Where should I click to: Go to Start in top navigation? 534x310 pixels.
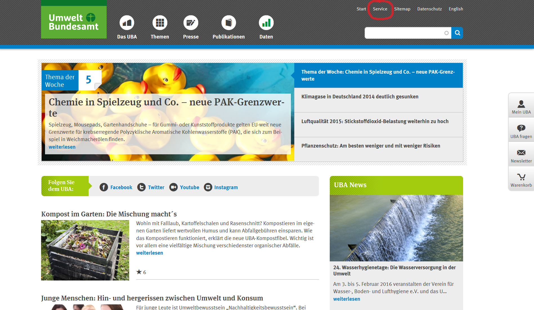pyautogui.click(x=361, y=9)
